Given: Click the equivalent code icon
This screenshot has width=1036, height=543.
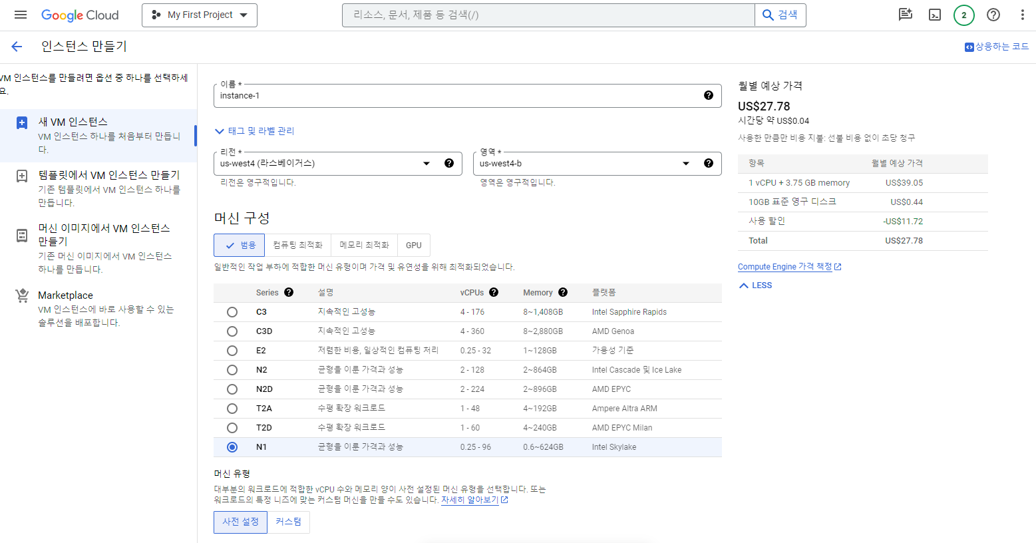Looking at the screenshot, I should (969, 47).
